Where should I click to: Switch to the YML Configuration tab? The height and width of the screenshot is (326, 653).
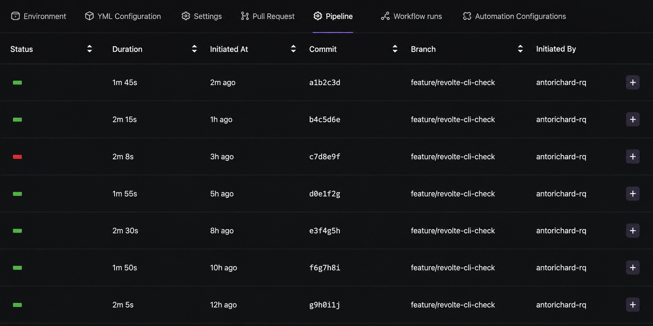[x=123, y=16]
